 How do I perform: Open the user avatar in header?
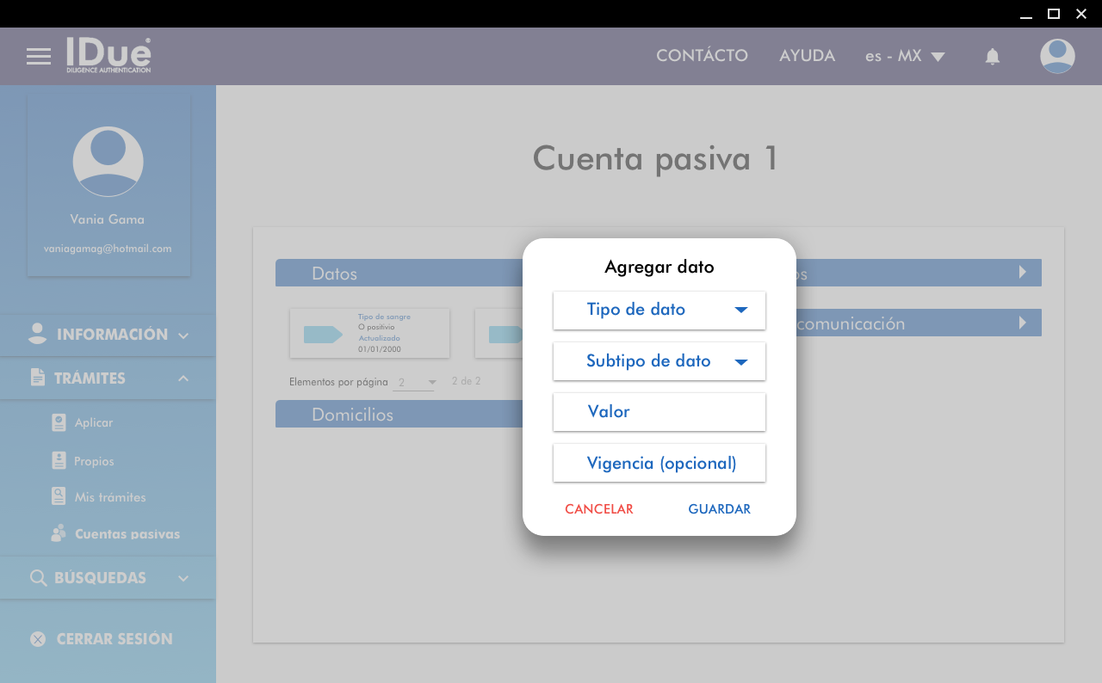[x=1056, y=57]
